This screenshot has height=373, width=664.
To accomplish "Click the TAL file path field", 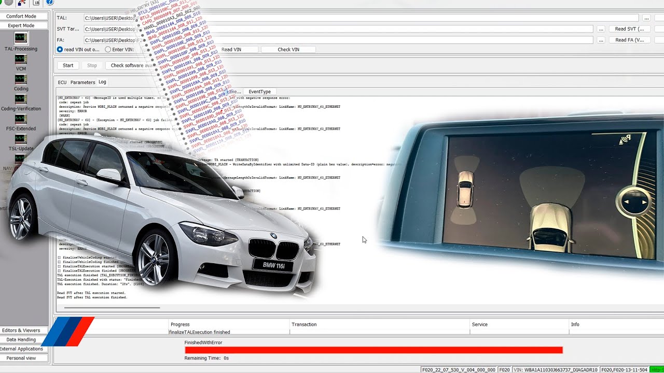I will coord(361,18).
